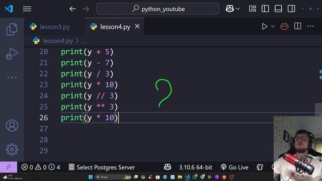Expand the run options dropdown arrow

pos(273,26)
